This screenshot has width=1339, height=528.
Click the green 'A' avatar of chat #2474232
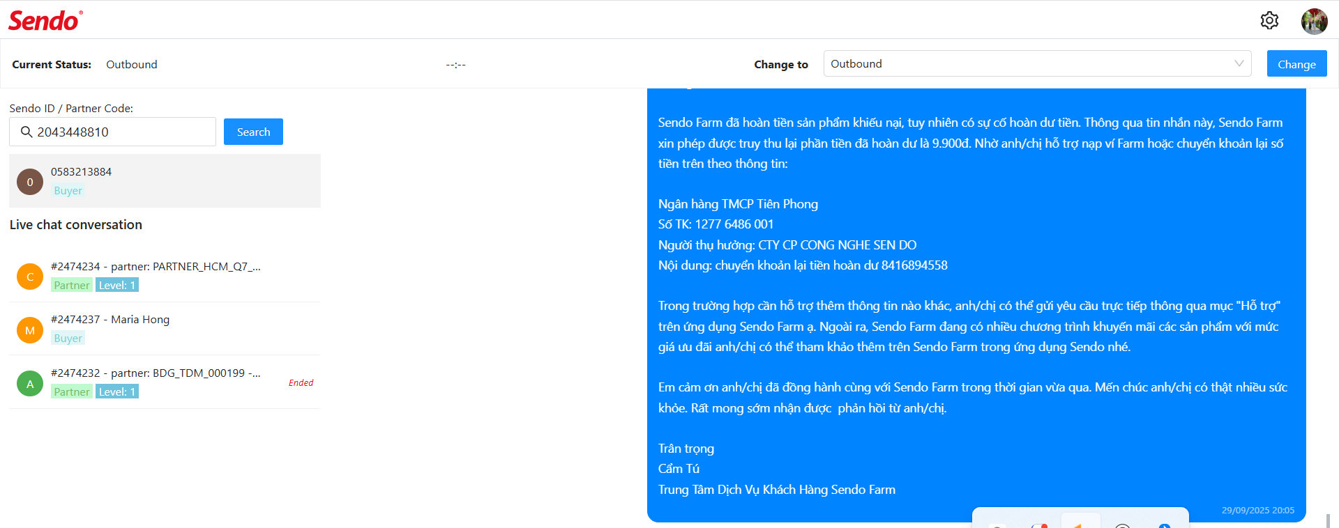tap(30, 383)
